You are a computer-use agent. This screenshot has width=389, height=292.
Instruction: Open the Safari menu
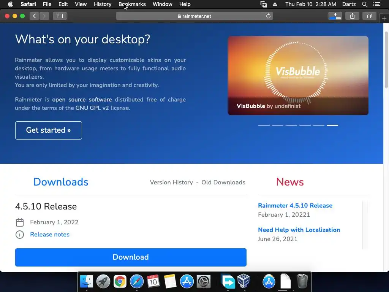(28, 4)
